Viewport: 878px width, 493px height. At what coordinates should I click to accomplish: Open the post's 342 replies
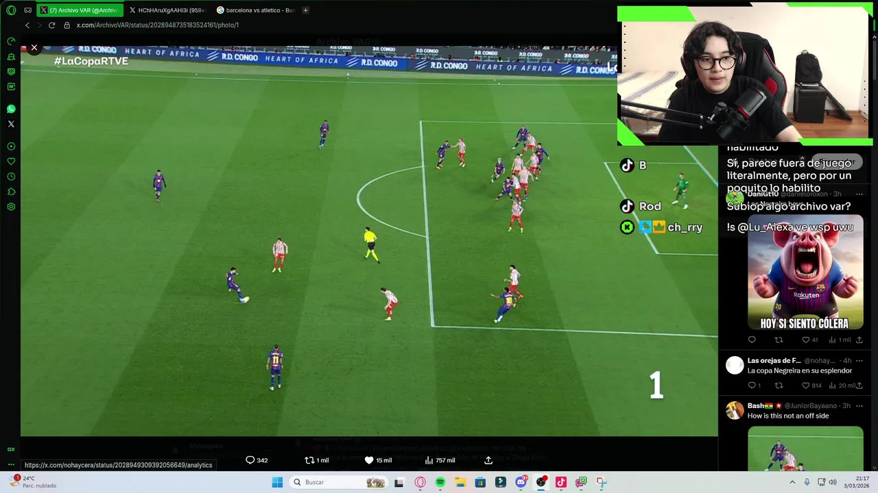click(257, 460)
